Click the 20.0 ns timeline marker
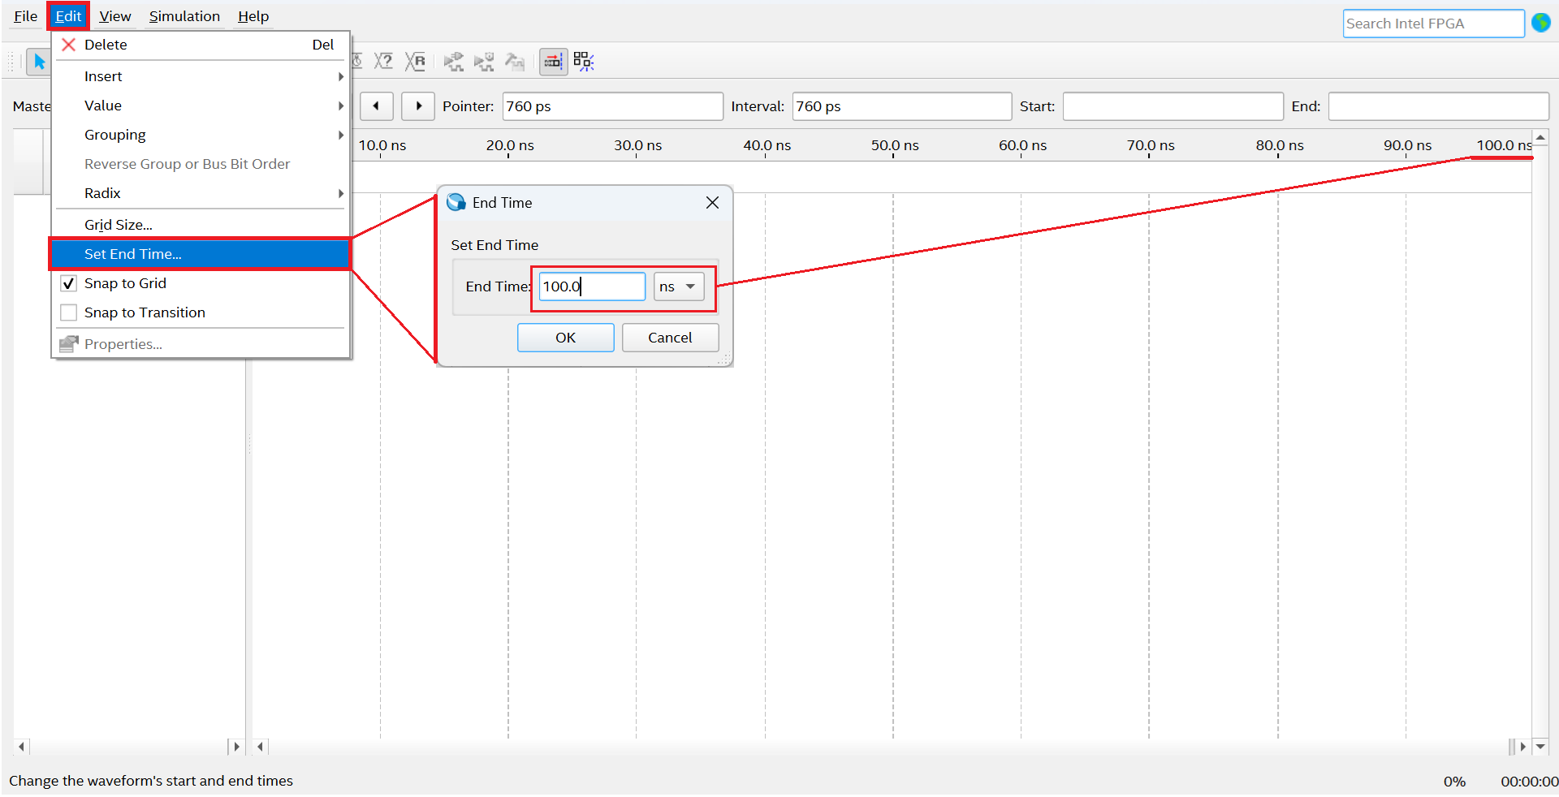This screenshot has width=1559, height=797. click(510, 145)
